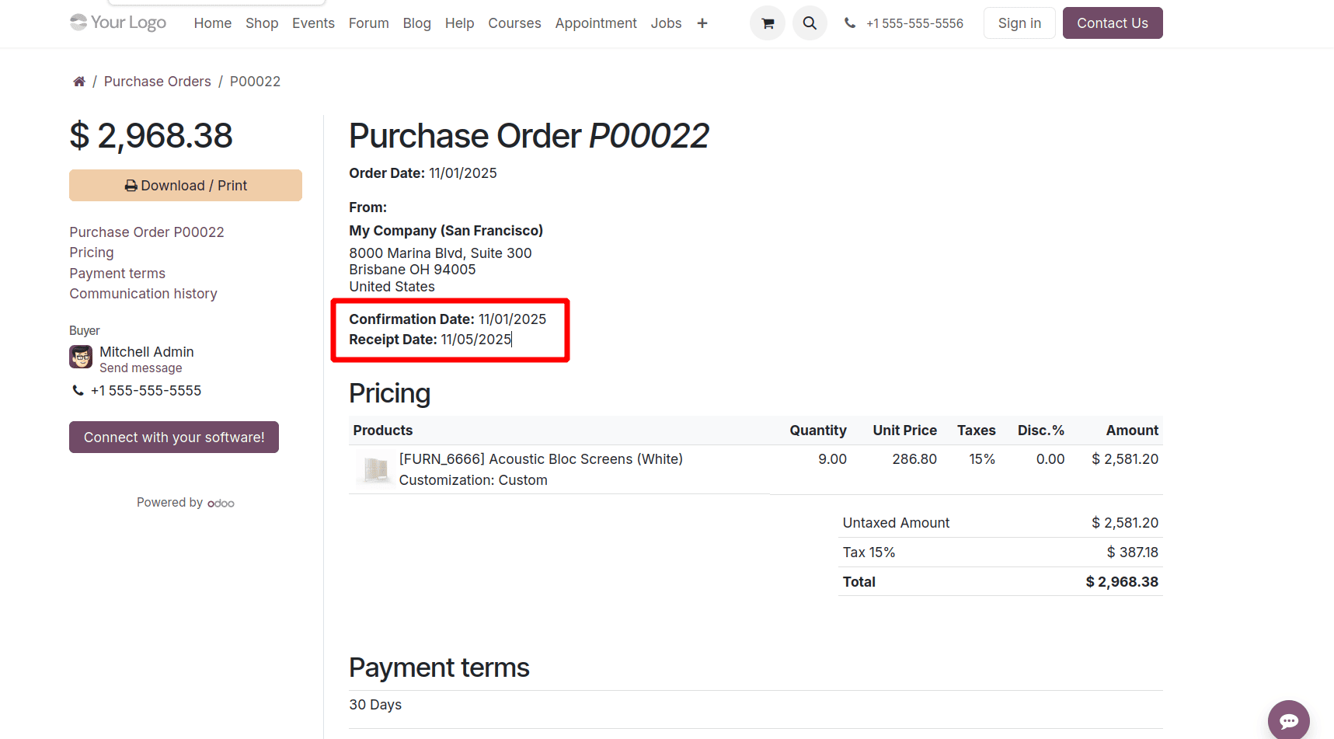Open the Courses menu
The width and height of the screenshot is (1334, 739).
pos(514,23)
